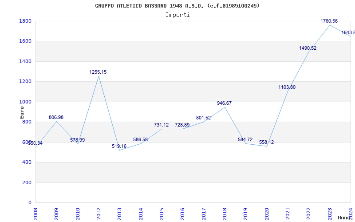Click the 1200 Euro axis value
Screen dimensions: 355x222
click(x=25, y=82)
